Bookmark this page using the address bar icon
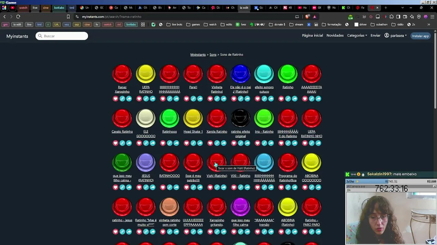 tap(68, 17)
